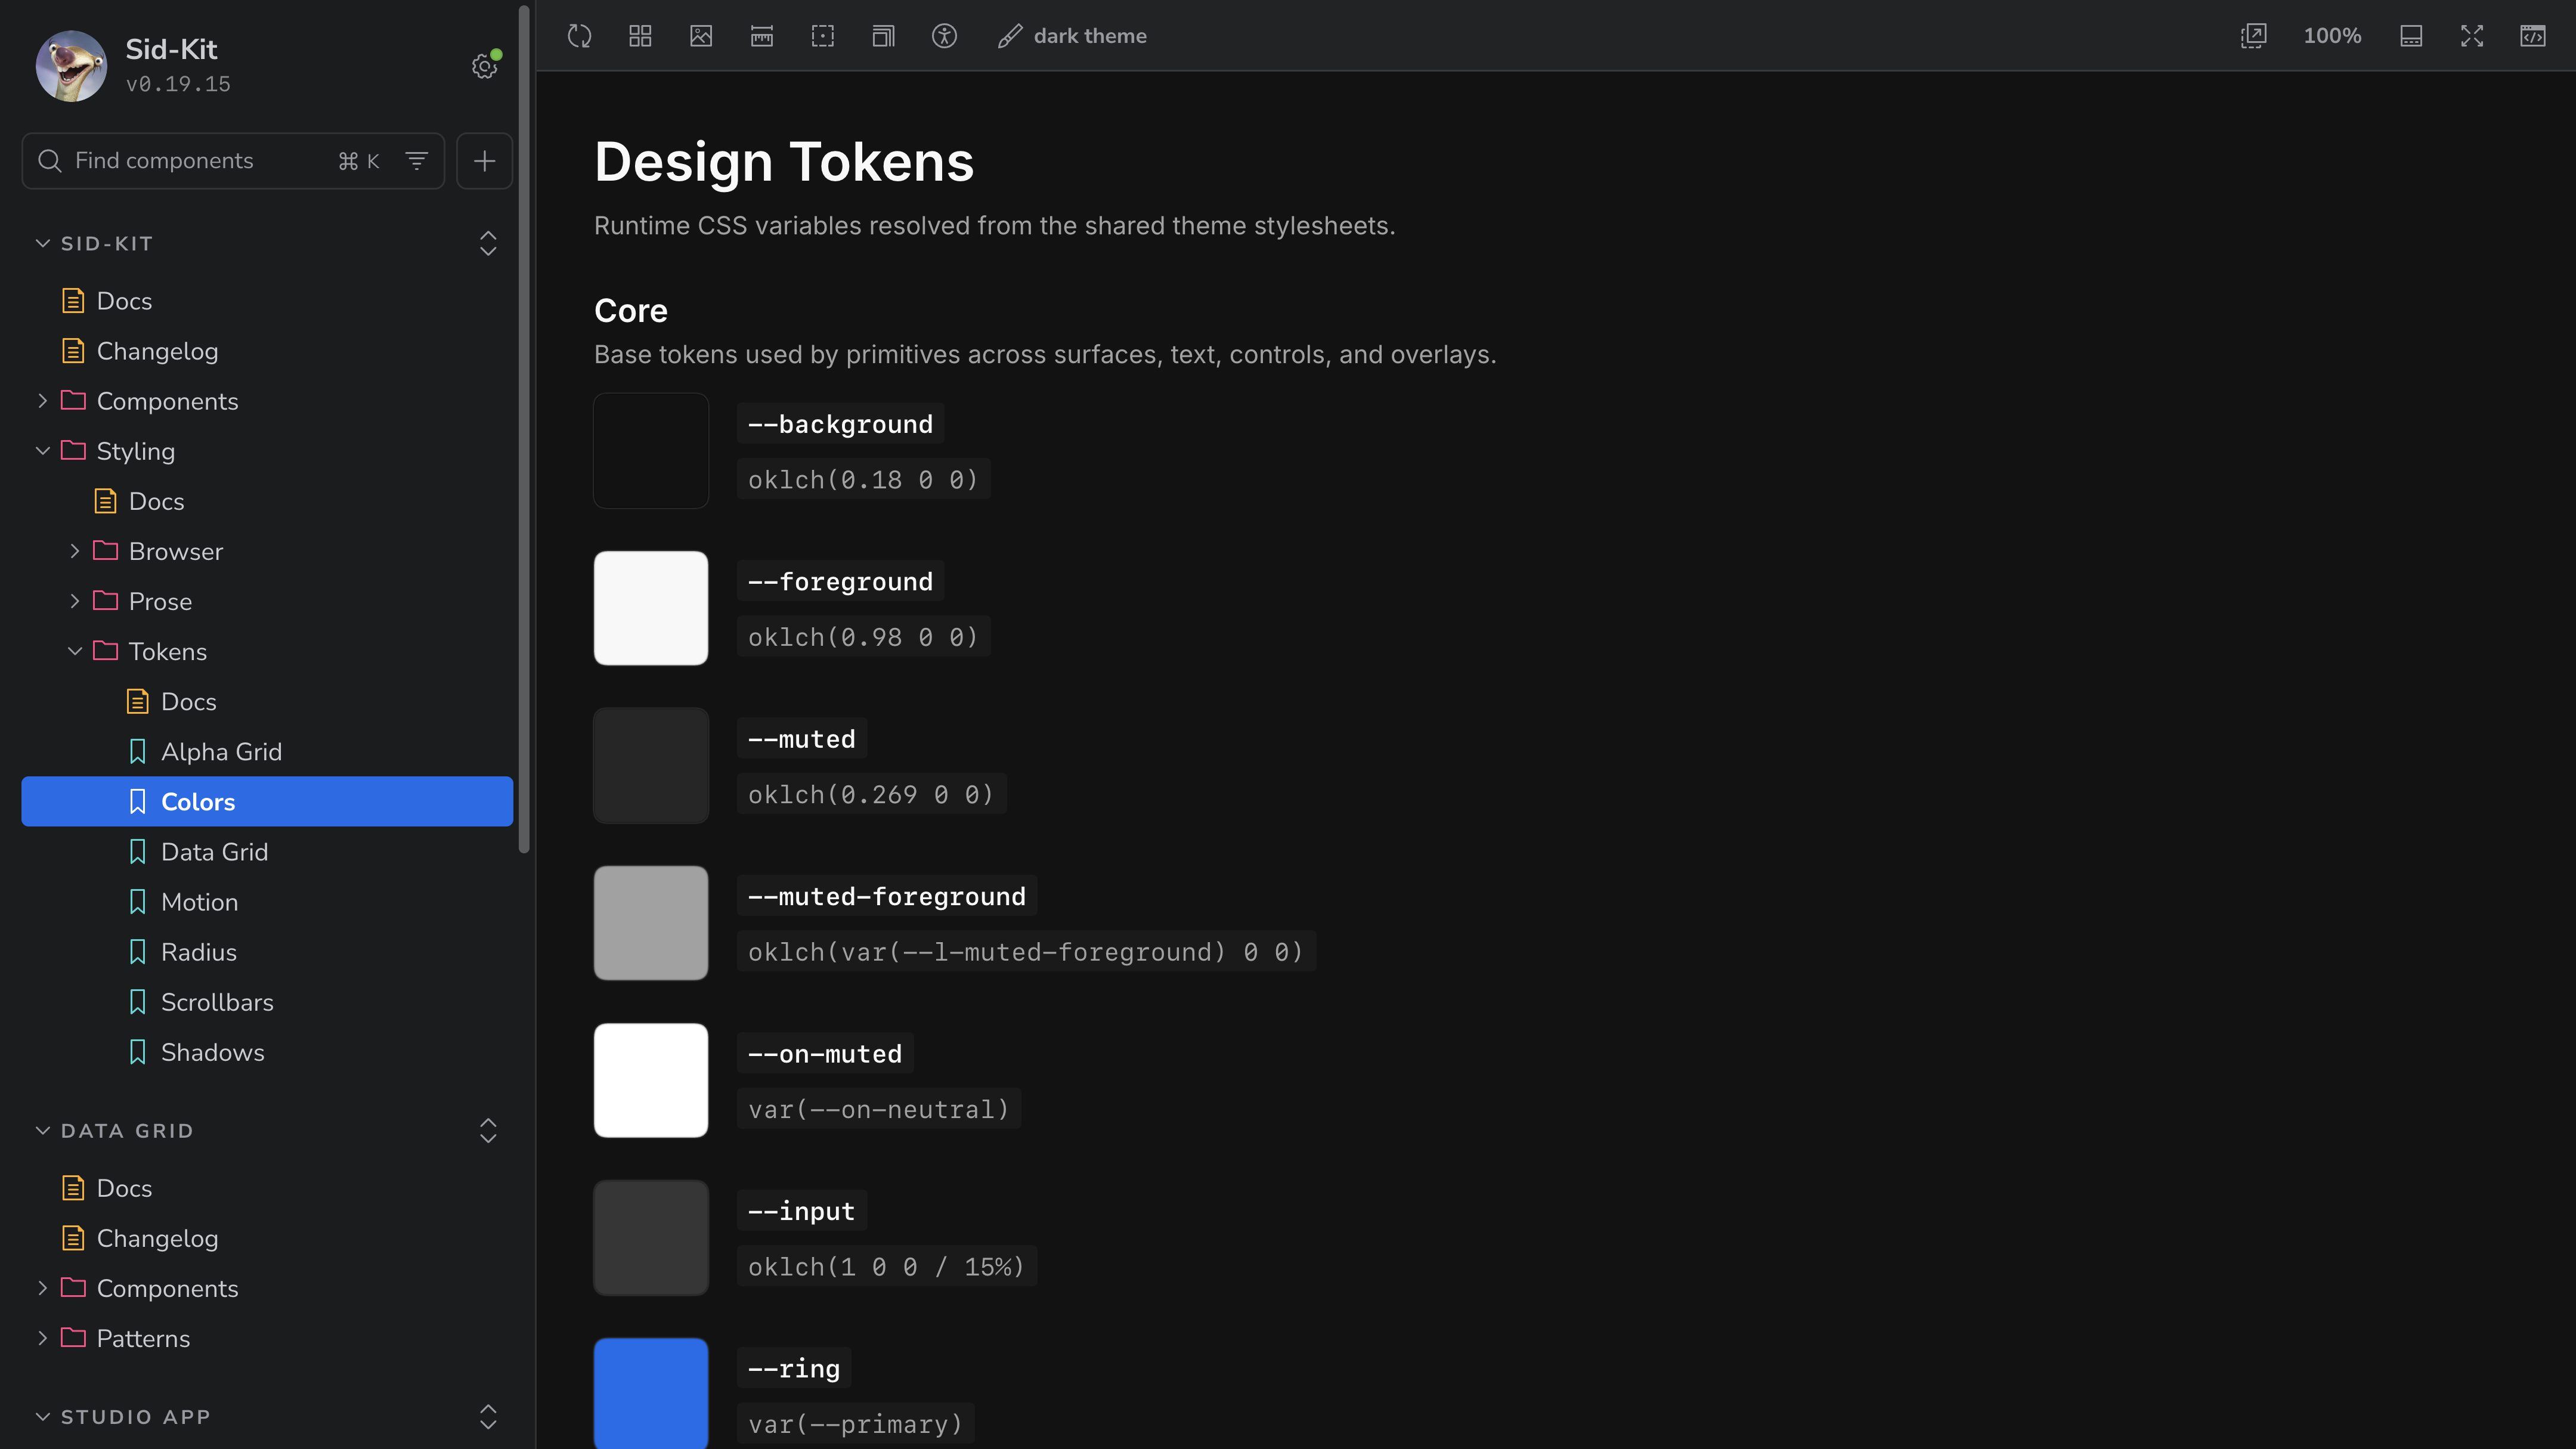Viewport: 2576px width, 1449px height.
Task: Click the plus add button
Action: pos(485,161)
